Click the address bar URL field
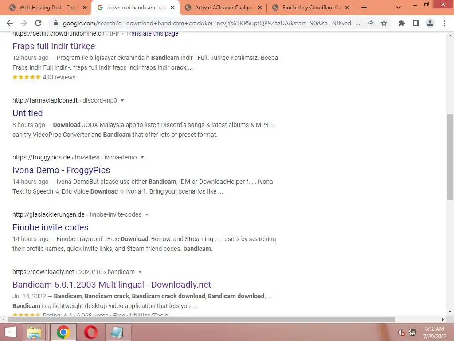Viewport: 454px width, 341px height. 211,23
